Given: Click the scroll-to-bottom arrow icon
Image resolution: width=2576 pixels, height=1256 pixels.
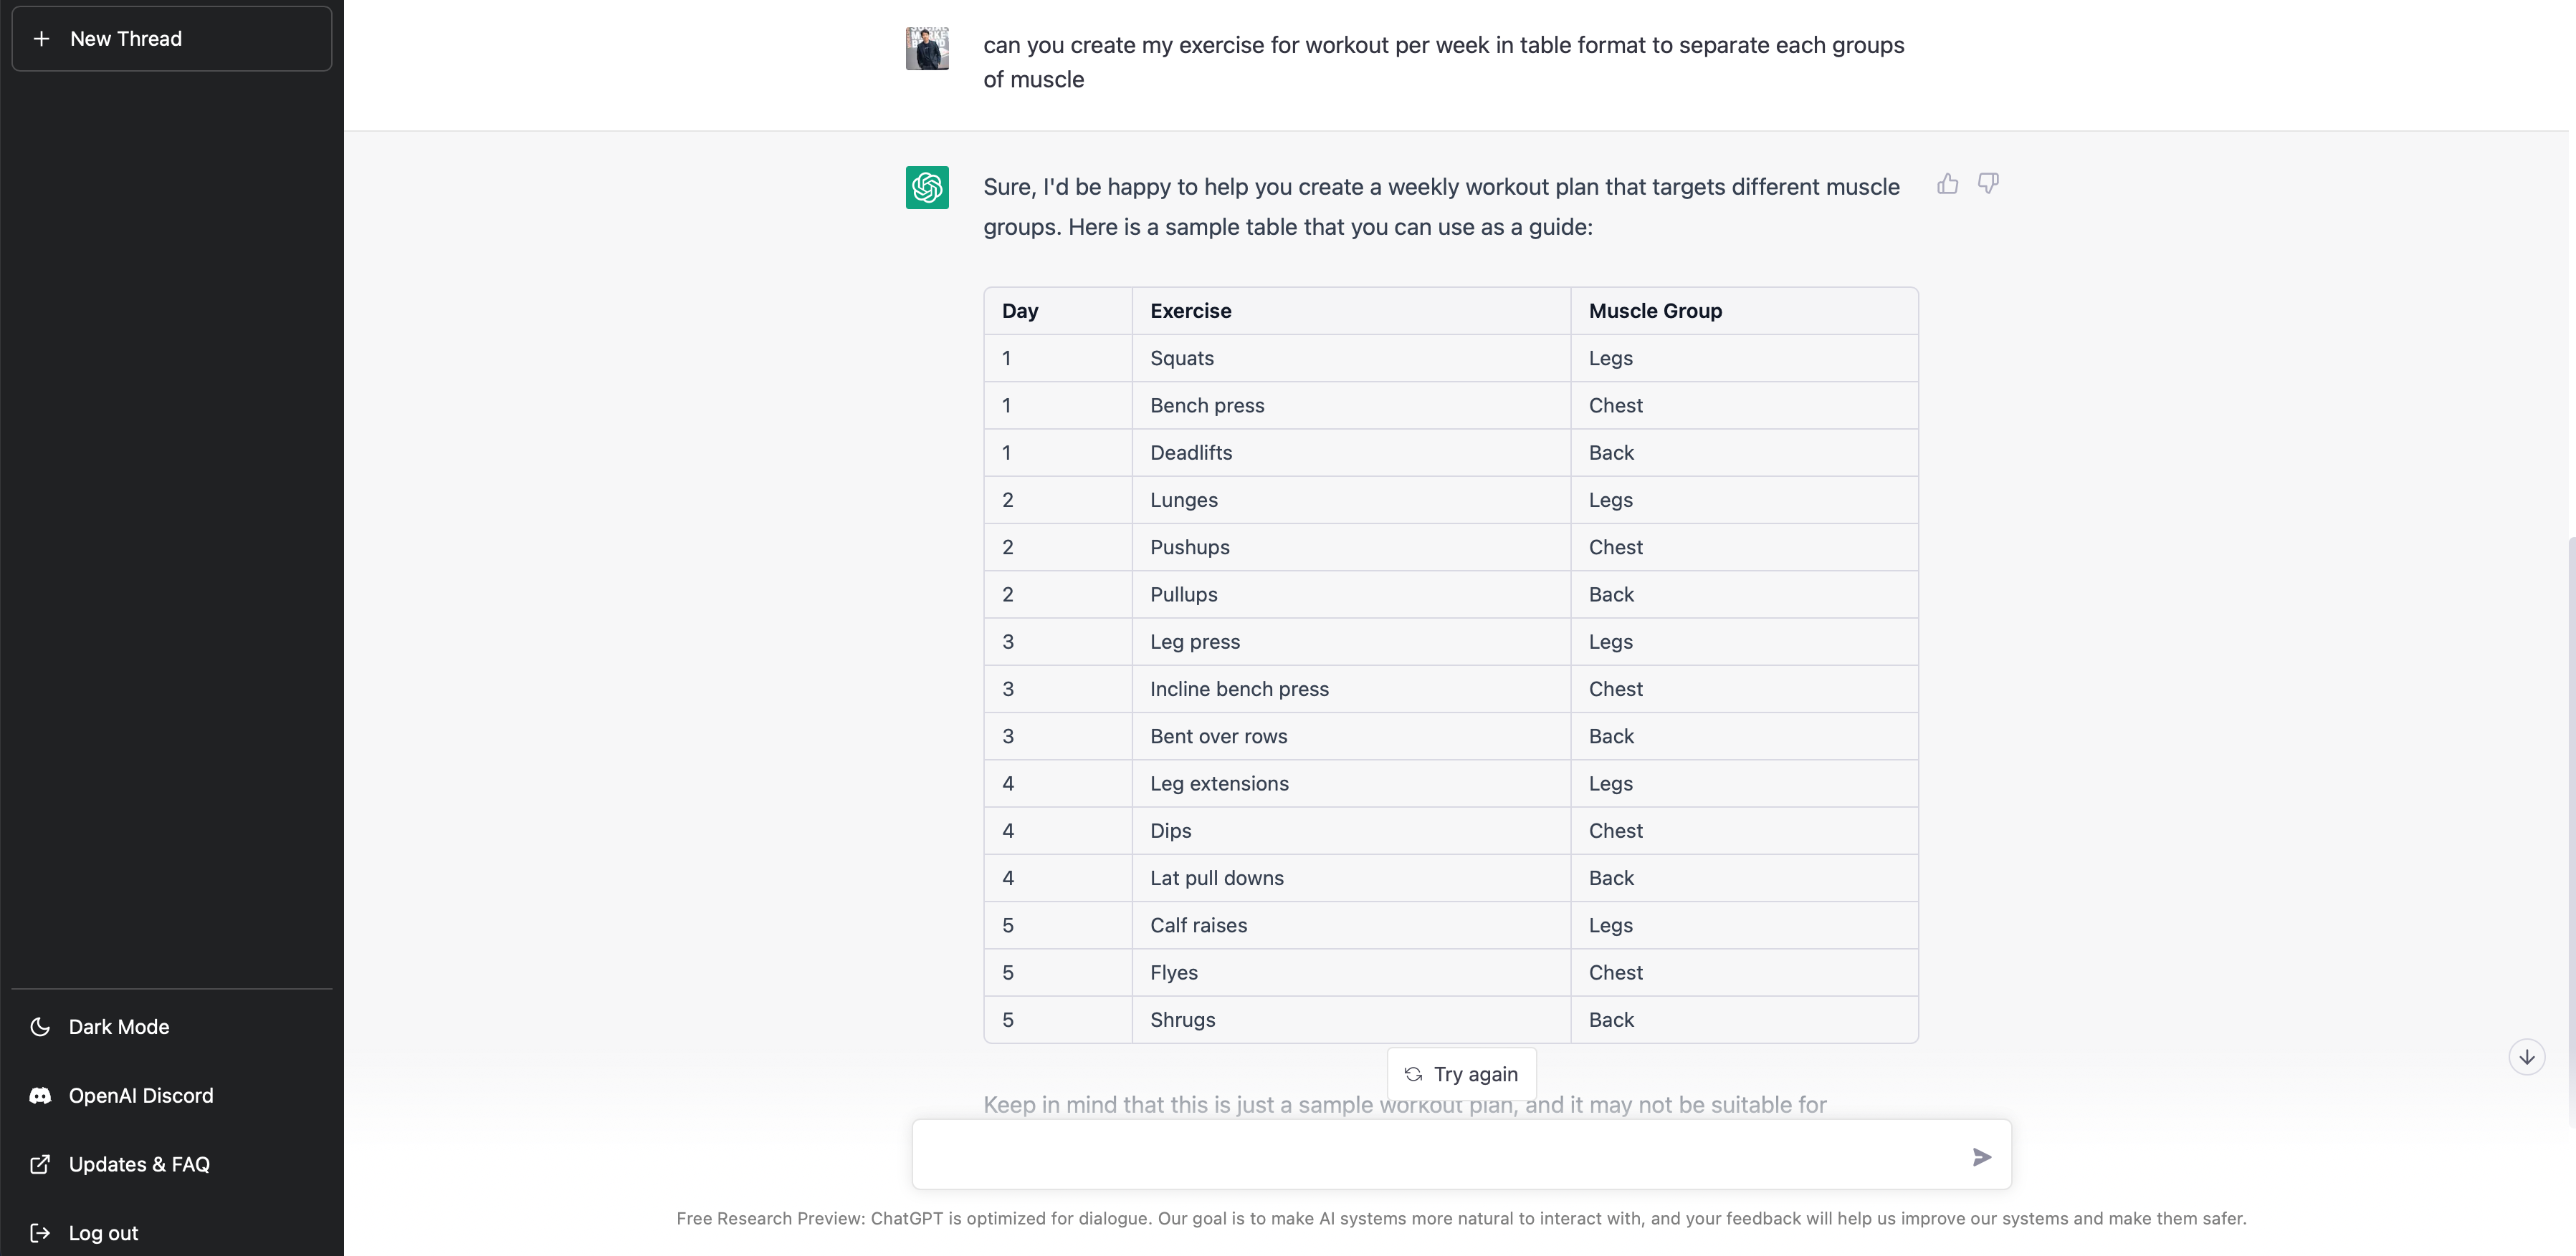Looking at the screenshot, I should click(2526, 1057).
